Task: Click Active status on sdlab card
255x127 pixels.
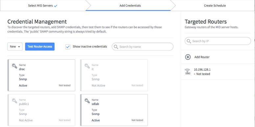Action: pos(96,120)
